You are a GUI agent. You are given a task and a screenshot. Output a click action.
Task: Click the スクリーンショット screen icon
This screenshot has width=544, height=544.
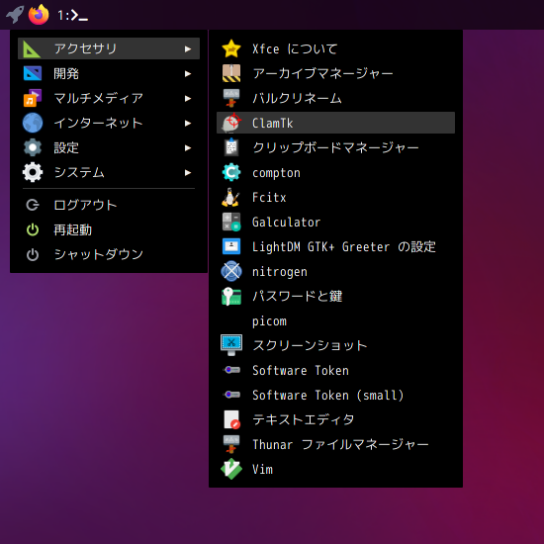(x=231, y=345)
